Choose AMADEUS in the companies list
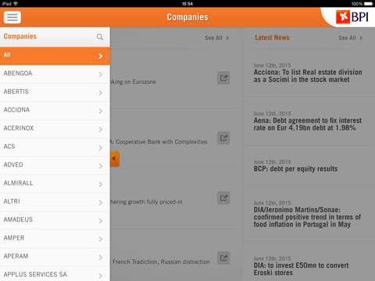The width and height of the screenshot is (375, 281). click(55, 220)
